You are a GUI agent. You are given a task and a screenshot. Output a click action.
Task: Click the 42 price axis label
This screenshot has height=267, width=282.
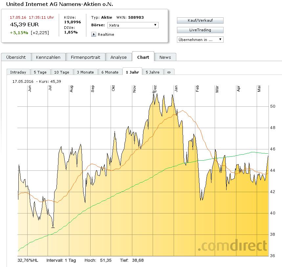coord(273,191)
